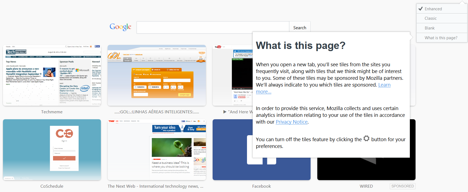Open the Privacy Notice link
This screenshot has height=192, width=468.
point(292,122)
